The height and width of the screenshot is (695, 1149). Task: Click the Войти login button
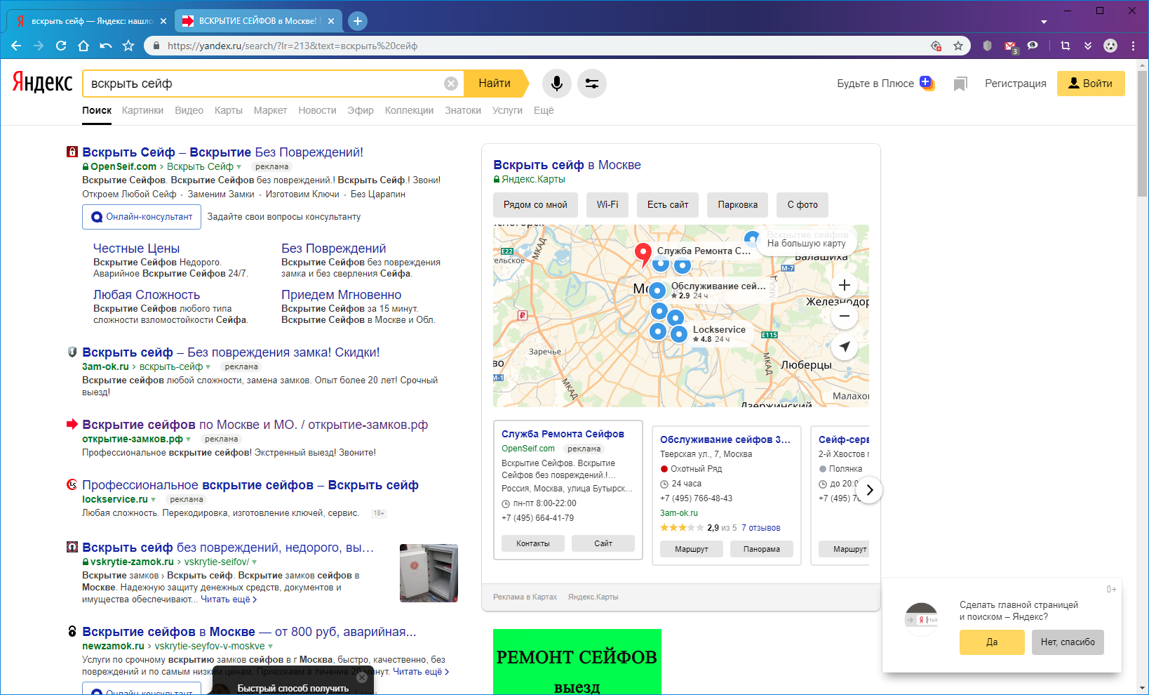click(1091, 84)
